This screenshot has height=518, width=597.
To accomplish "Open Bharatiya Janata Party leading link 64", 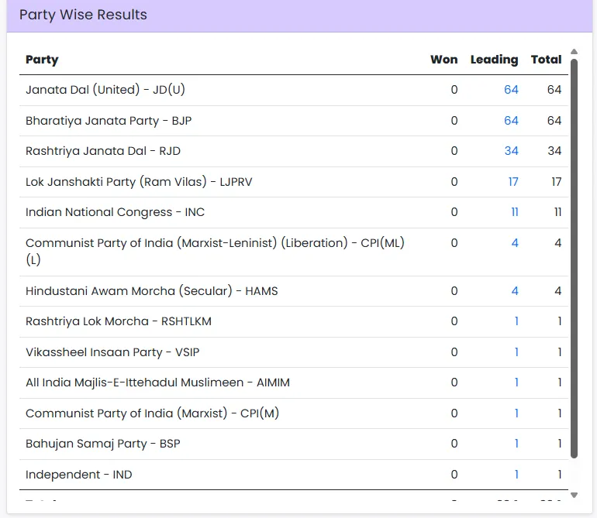I will coord(511,121).
